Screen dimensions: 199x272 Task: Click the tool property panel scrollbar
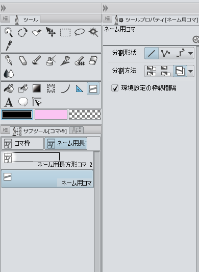pyautogui.click(x=197, y=158)
